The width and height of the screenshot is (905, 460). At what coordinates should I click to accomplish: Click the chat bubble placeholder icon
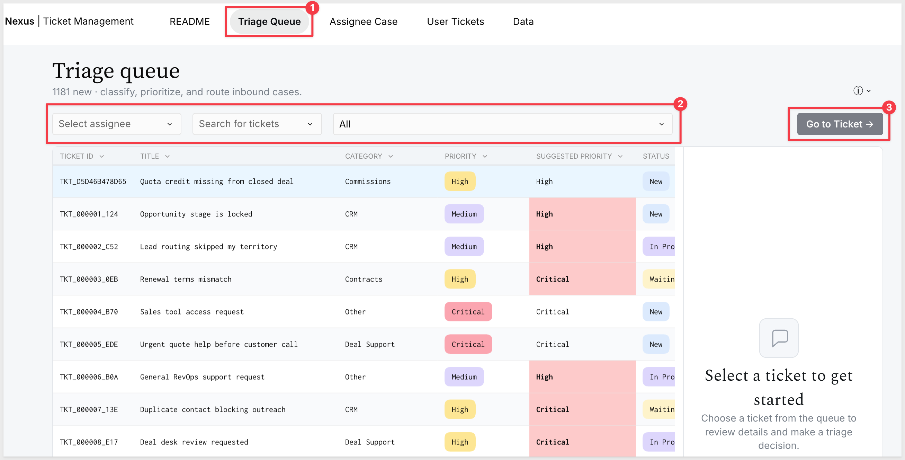(779, 338)
